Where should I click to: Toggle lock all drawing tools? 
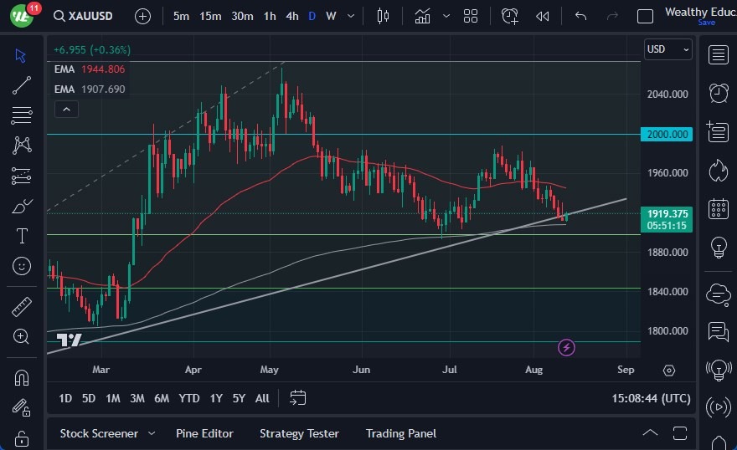coord(22,437)
